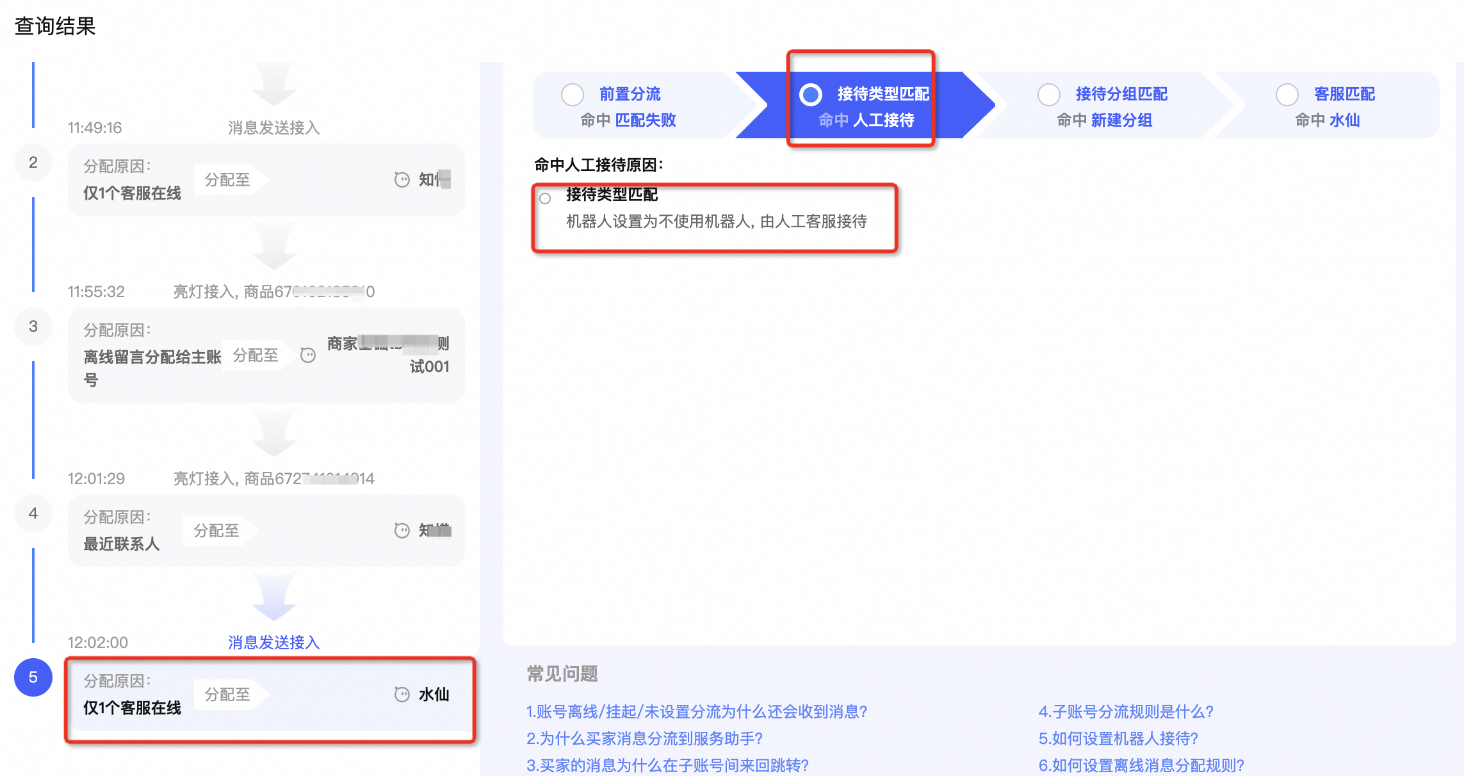Viewport: 1464px width, 776px height.
Task: Open the 离线留言分配给主账号 allocation card
Action: coord(266,355)
